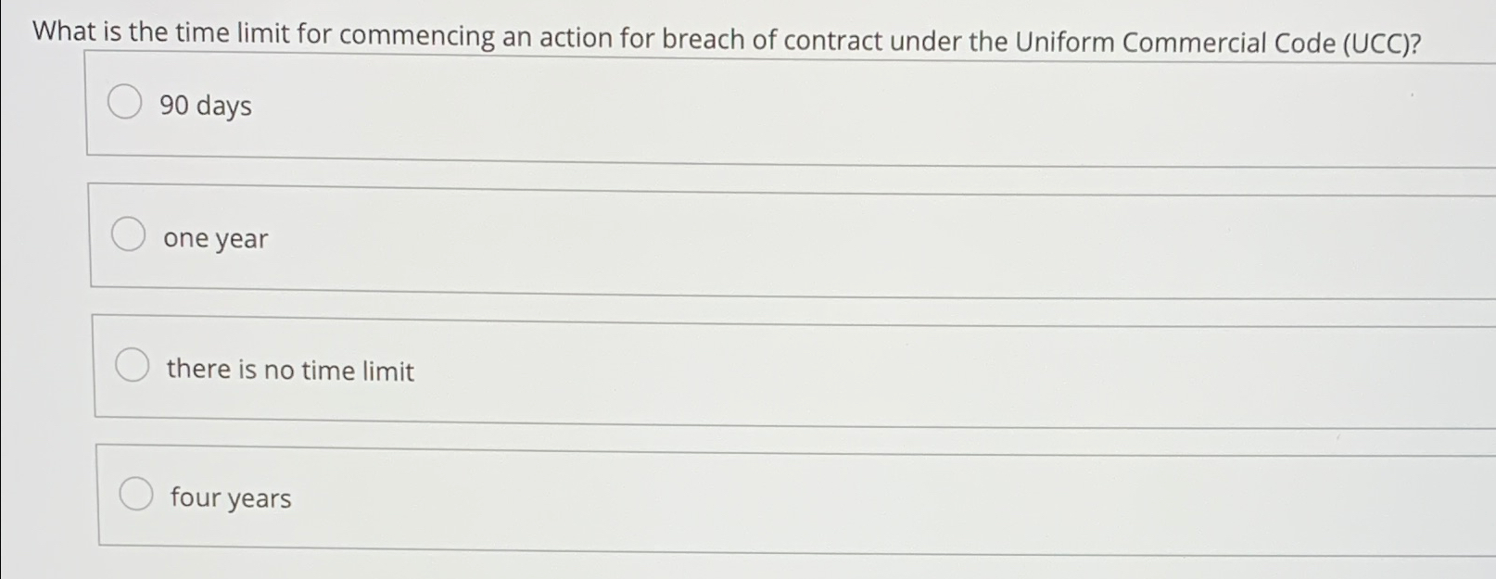Click the '90 days' answer text
Screen dimensions: 1496x579
205,107
